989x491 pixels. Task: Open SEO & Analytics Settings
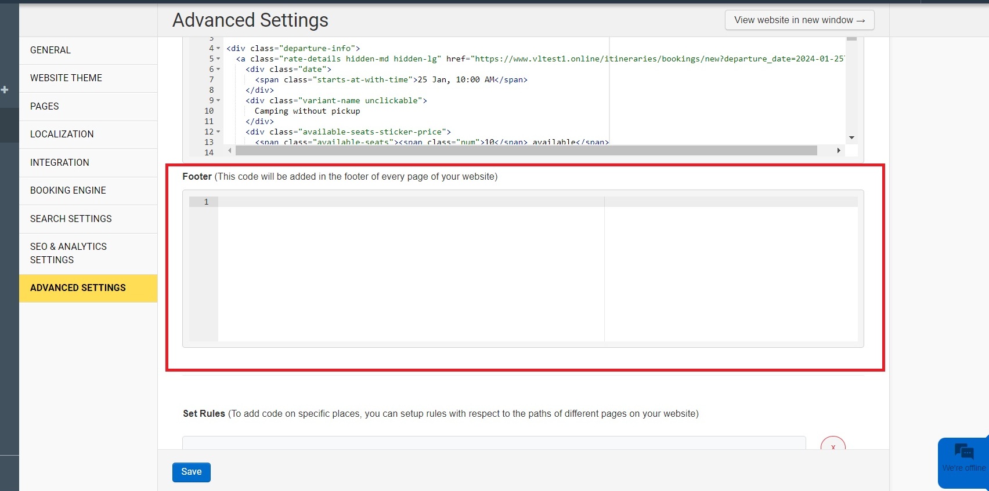click(x=68, y=253)
